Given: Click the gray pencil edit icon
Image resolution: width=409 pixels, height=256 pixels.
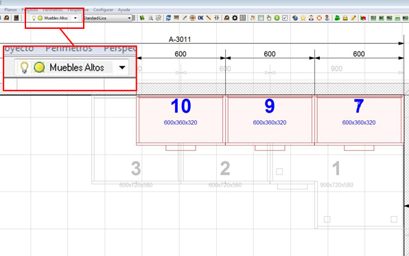Looking at the screenshot, I should pyautogui.click(x=185, y=18).
